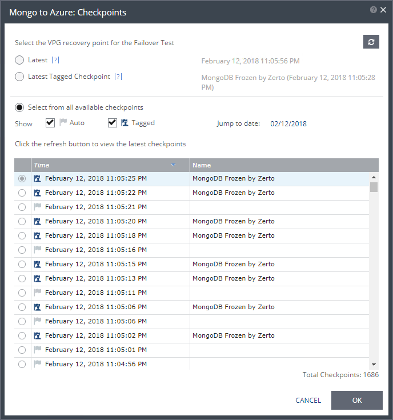Uncheck the Tagged checkpoints checkbox
This screenshot has width=393, height=420.
click(x=113, y=123)
